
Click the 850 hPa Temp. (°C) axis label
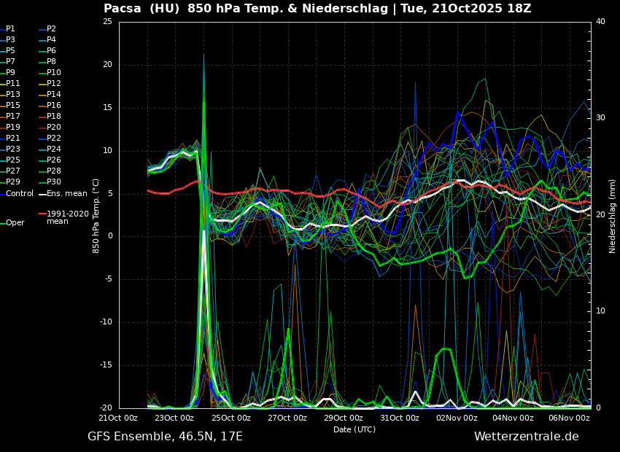coord(96,216)
